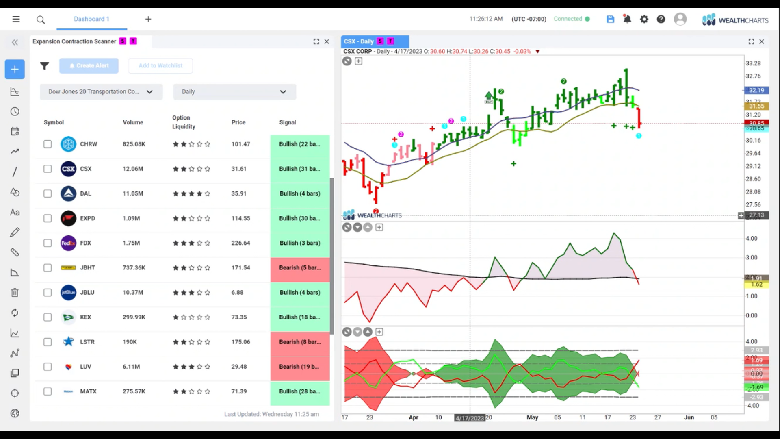Add indicator to middle pane plus

(x=379, y=227)
